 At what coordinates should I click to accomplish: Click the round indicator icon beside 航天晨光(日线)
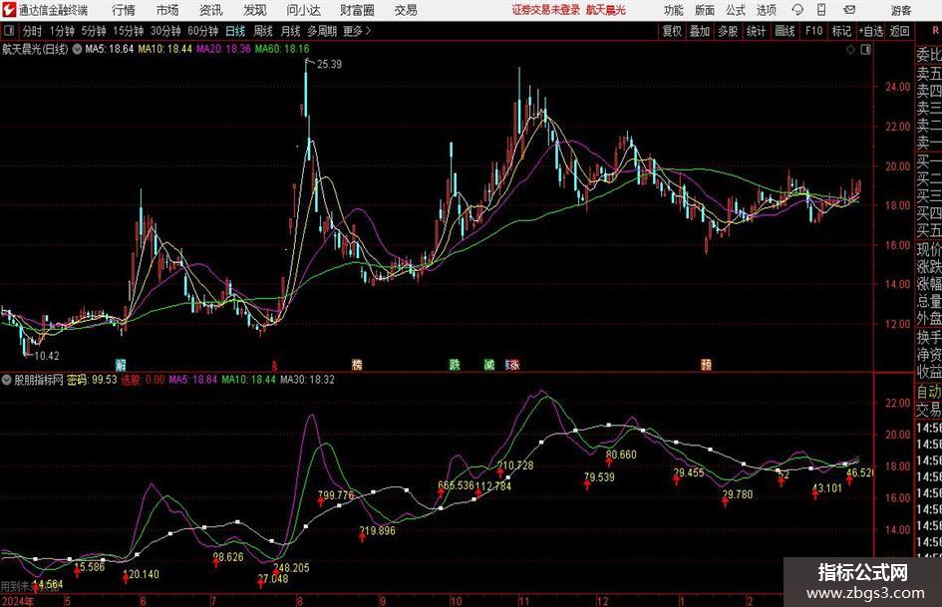(77, 49)
